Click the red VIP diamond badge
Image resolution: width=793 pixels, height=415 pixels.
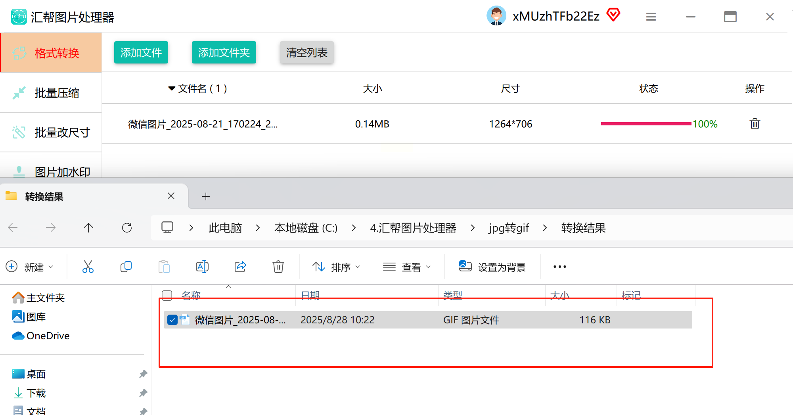[613, 15]
